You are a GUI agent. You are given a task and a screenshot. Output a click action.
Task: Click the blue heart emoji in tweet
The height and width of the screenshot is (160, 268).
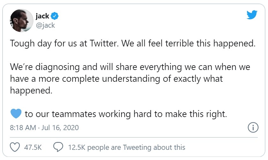click(x=16, y=113)
